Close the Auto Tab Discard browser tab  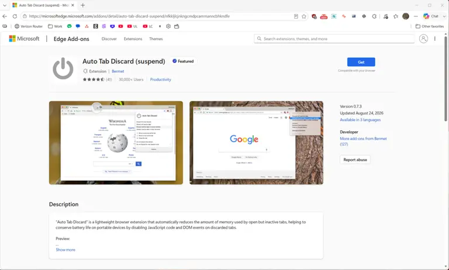click(72, 5)
